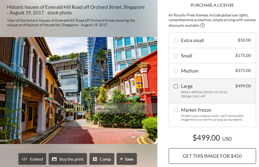
Task: Select the Small license radio button
Action: (176, 56)
